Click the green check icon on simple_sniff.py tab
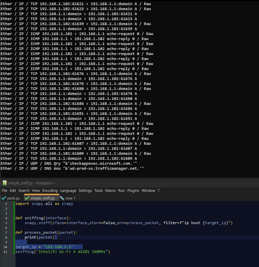This screenshot has width=259, height=267. click(x=27, y=198)
